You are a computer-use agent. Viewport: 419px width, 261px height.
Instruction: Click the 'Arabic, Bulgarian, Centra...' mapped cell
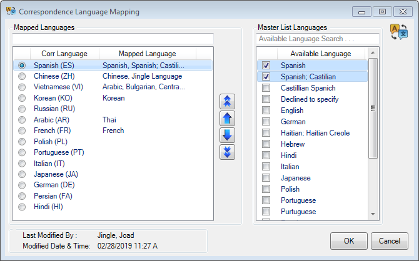point(143,87)
